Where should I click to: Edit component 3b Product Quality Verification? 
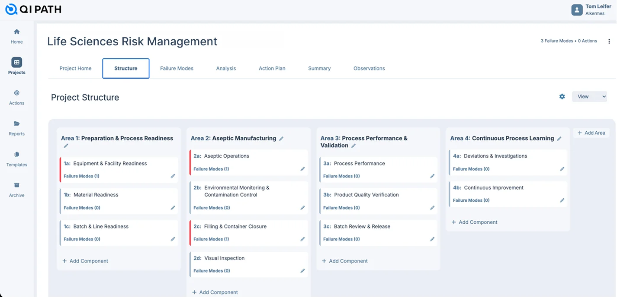point(432,208)
